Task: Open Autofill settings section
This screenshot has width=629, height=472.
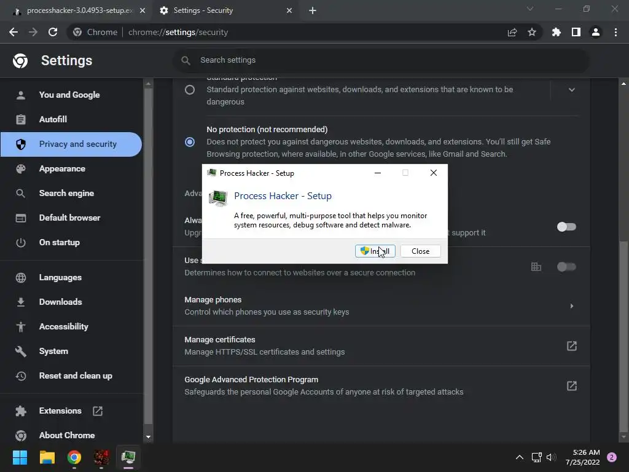Action: (71, 119)
